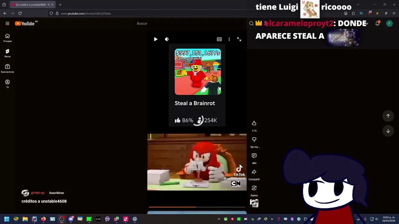Open the clock showing 10:02 p. m.
Screen dimensions: 399x224
point(389,219)
